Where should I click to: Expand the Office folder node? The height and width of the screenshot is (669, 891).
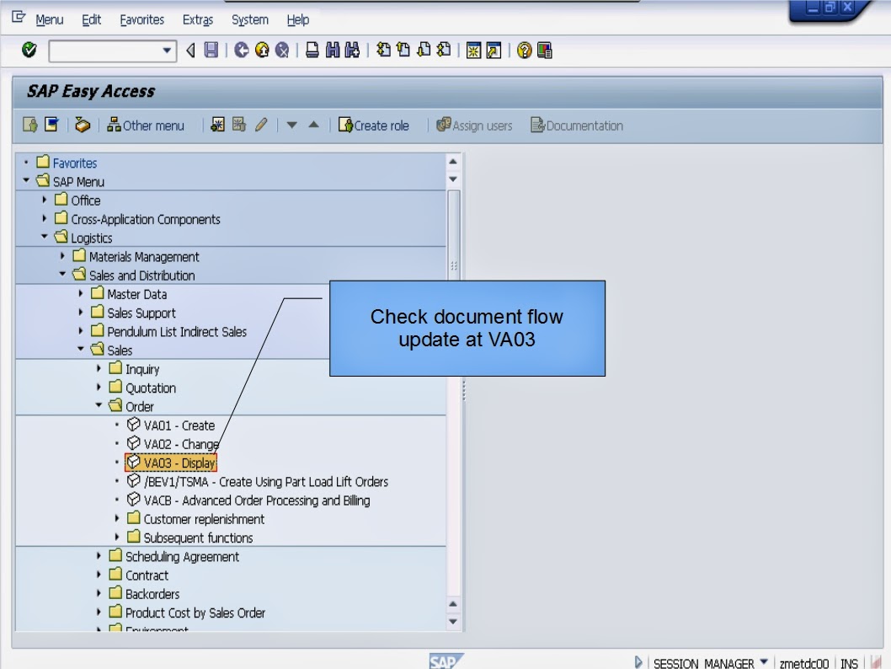coord(45,200)
